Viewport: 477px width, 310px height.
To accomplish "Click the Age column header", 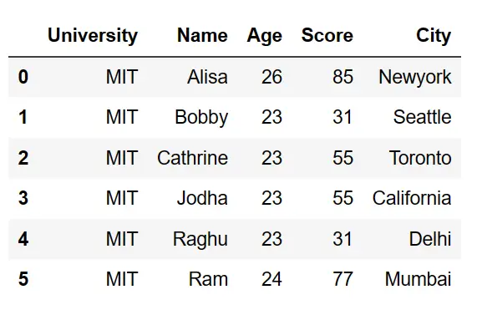I will (264, 36).
